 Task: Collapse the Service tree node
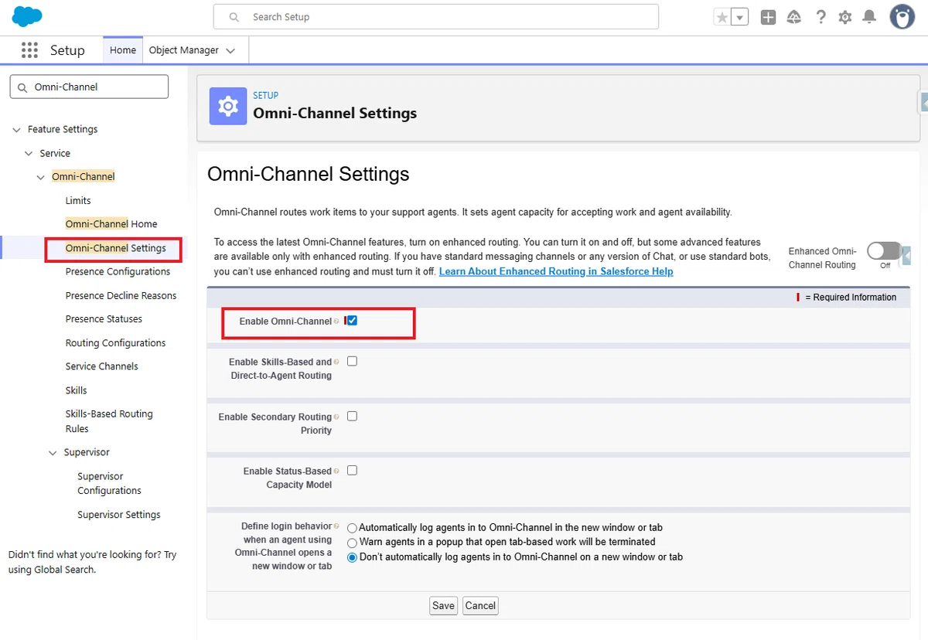click(29, 154)
